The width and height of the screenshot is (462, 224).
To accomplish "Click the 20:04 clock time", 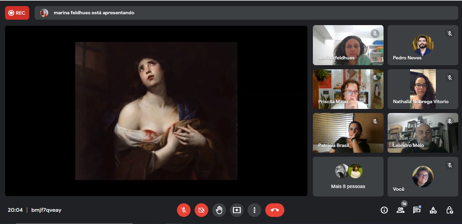I will tap(15, 210).
